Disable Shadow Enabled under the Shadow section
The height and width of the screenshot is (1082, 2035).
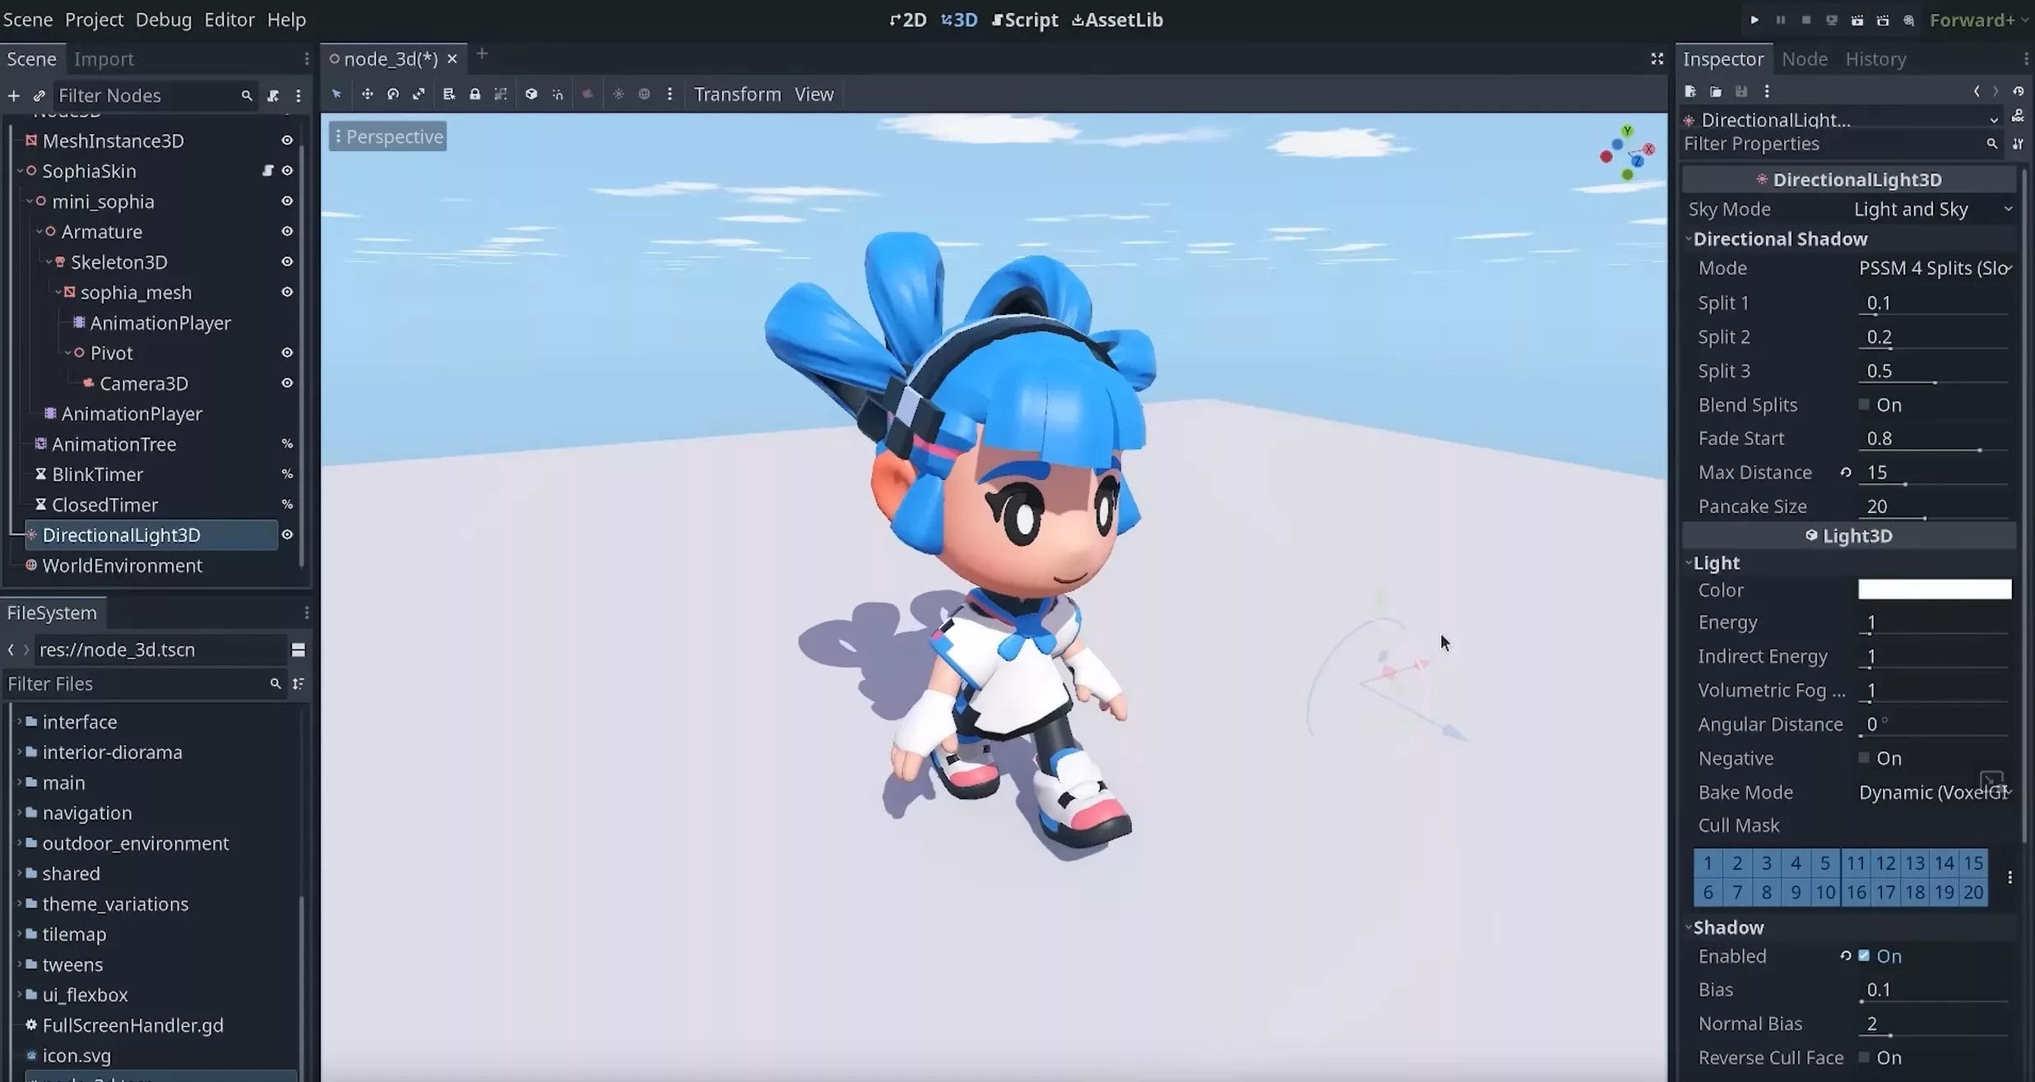coord(1864,956)
